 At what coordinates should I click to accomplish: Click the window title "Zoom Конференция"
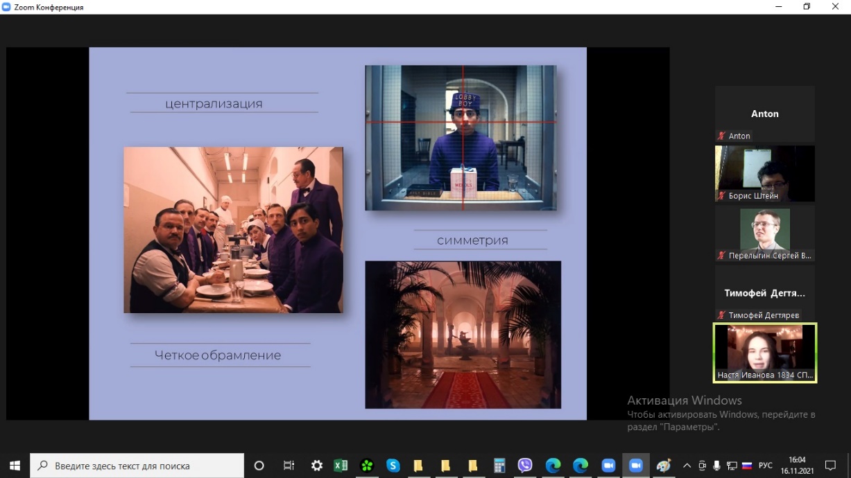tap(49, 7)
